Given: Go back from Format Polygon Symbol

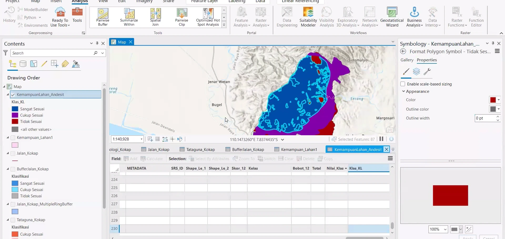Looking at the screenshot, I should [x=403, y=52].
